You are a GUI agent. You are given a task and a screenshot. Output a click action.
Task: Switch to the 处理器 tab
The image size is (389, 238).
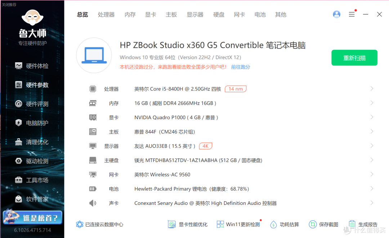click(x=106, y=15)
